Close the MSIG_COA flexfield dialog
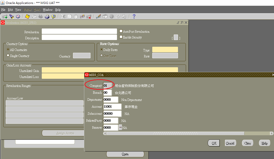 tap(273, 75)
